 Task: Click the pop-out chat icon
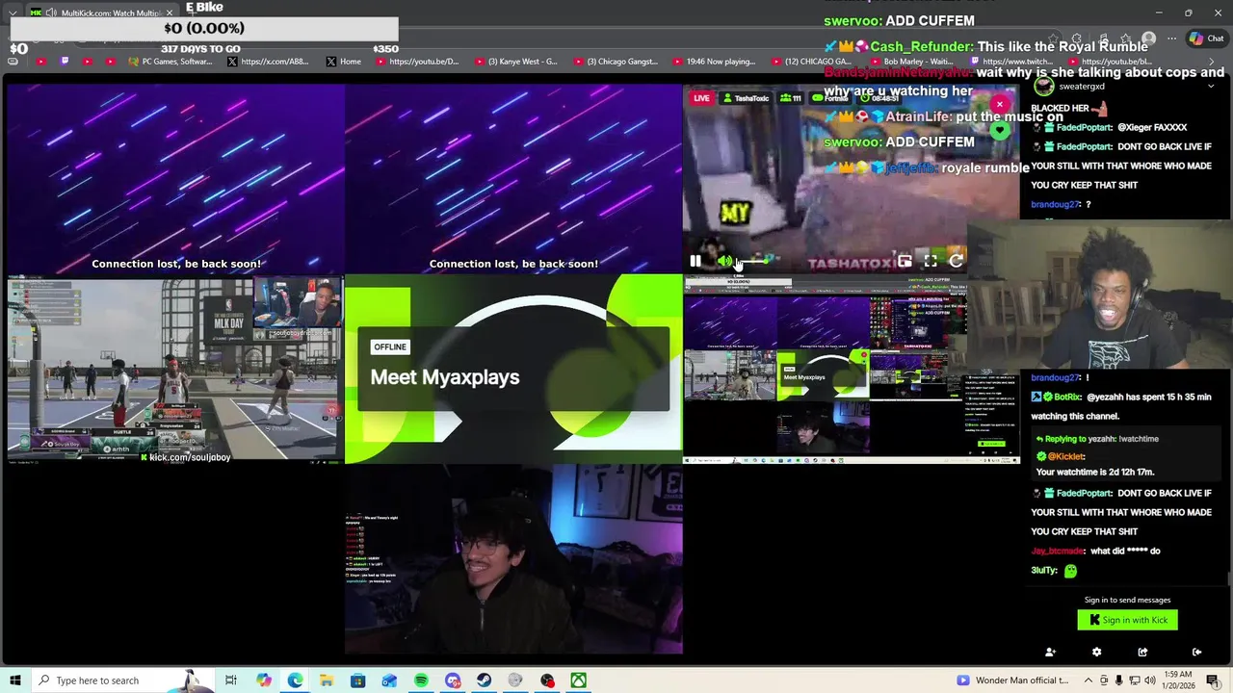pyautogui.click(x=1142, y=652)
